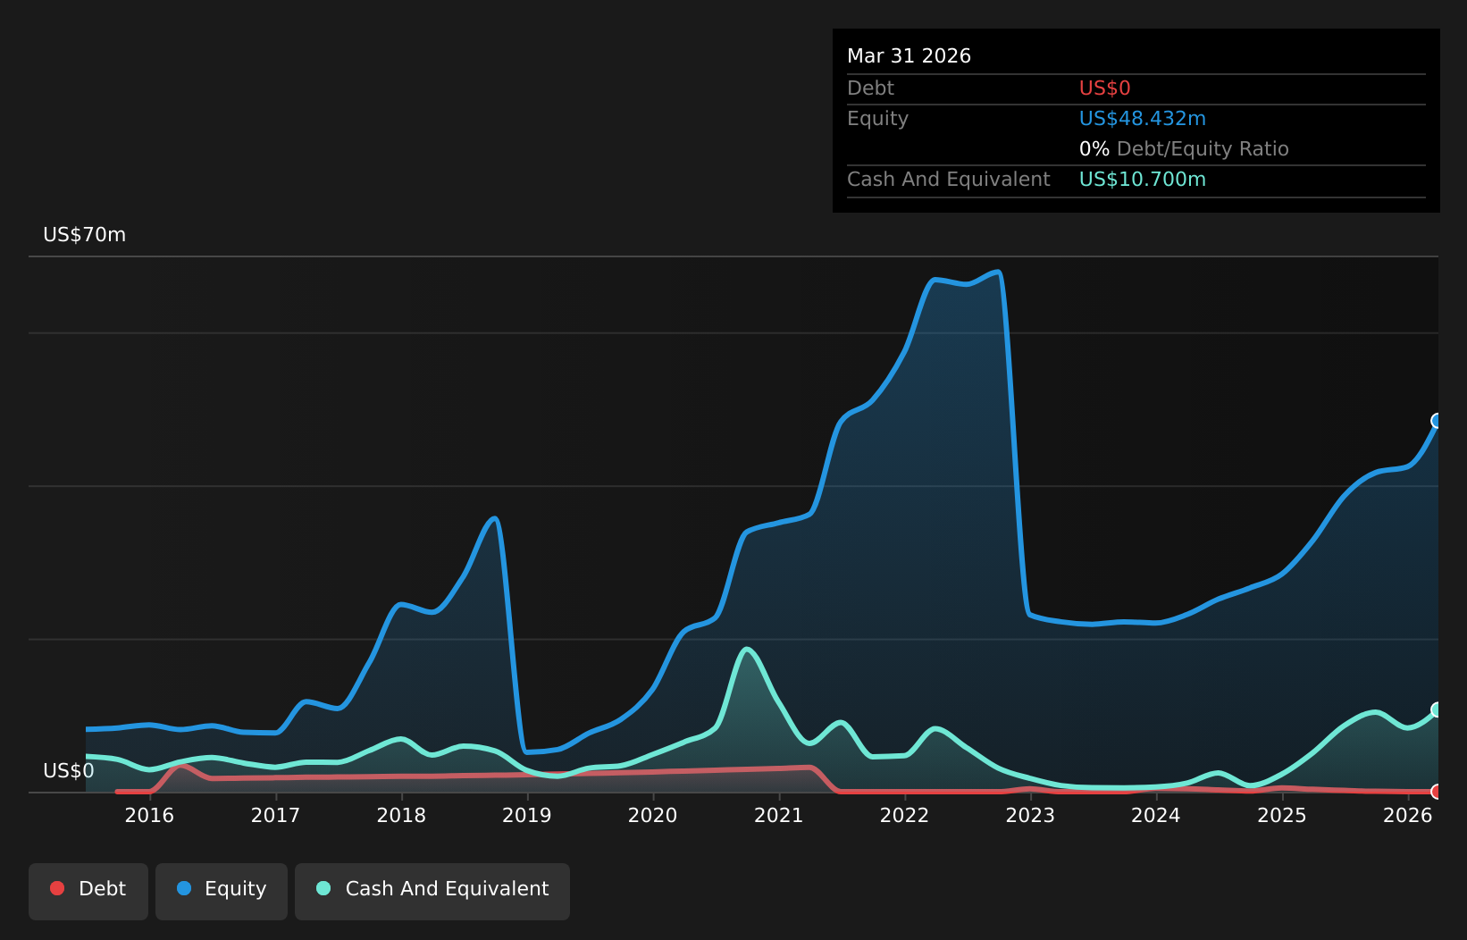Click the Debt US$0 tooltip value
Screen dimensions: 1467x940
(1104, 88)
